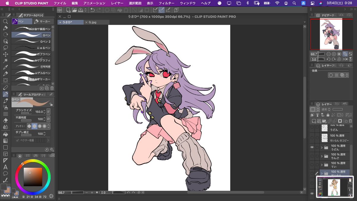
Task: Choose カブラペン brush
Action: (x=31, y=54)
